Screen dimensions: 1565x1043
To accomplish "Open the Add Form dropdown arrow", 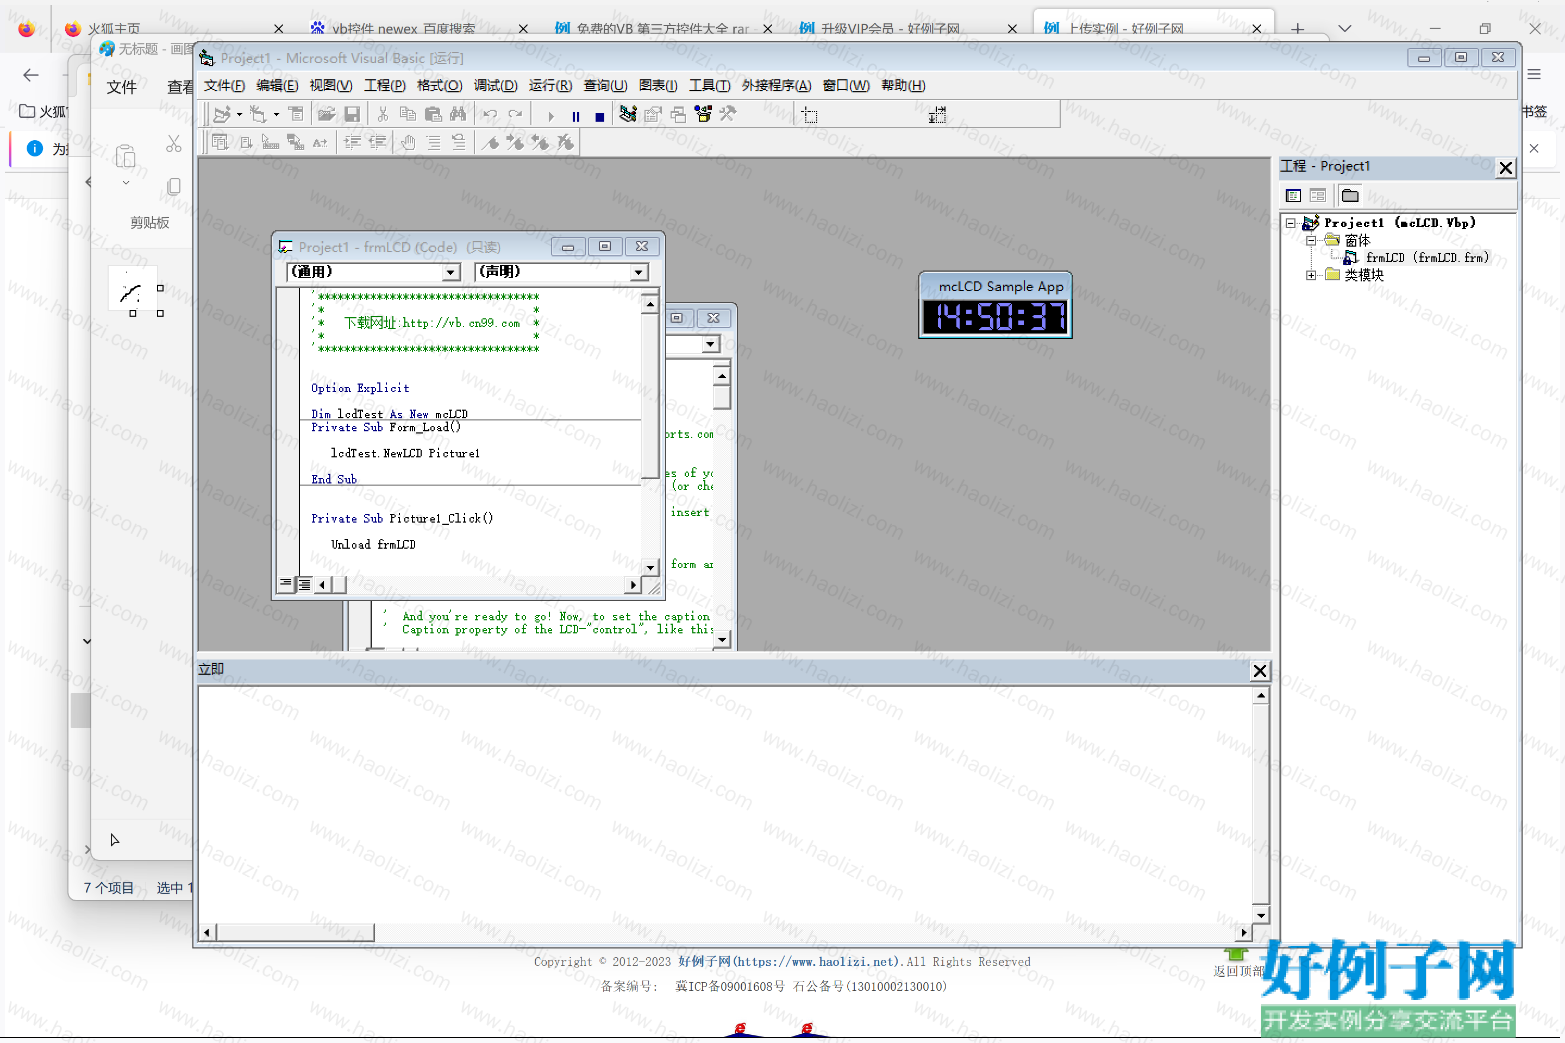I will coord(276,115).
